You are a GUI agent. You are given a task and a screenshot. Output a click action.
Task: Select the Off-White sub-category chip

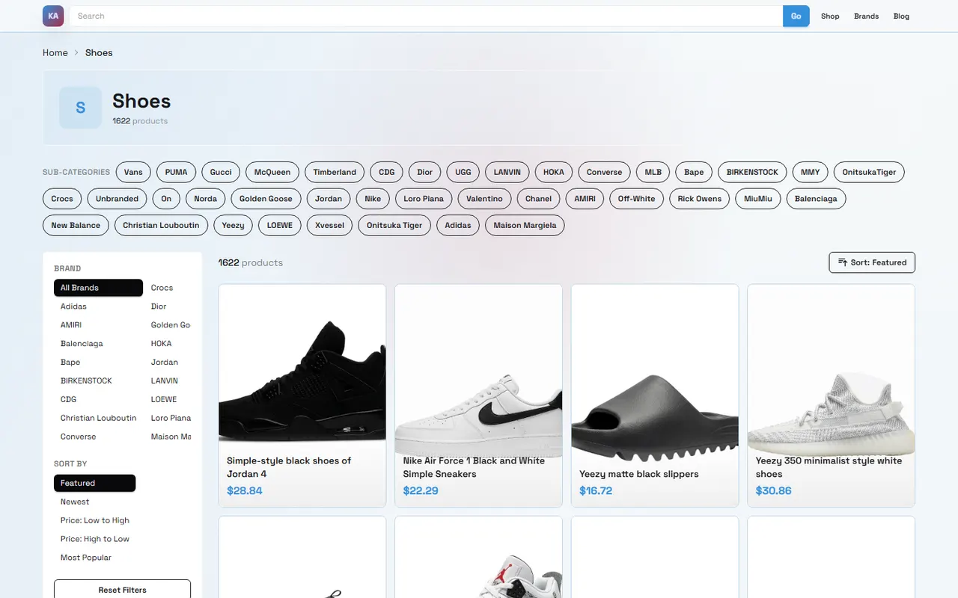click(637, 199)
